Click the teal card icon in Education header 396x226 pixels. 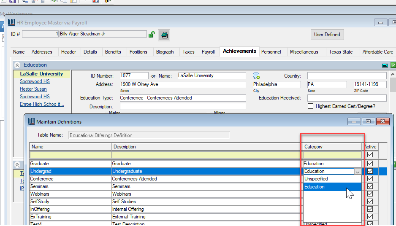point(385,65)
